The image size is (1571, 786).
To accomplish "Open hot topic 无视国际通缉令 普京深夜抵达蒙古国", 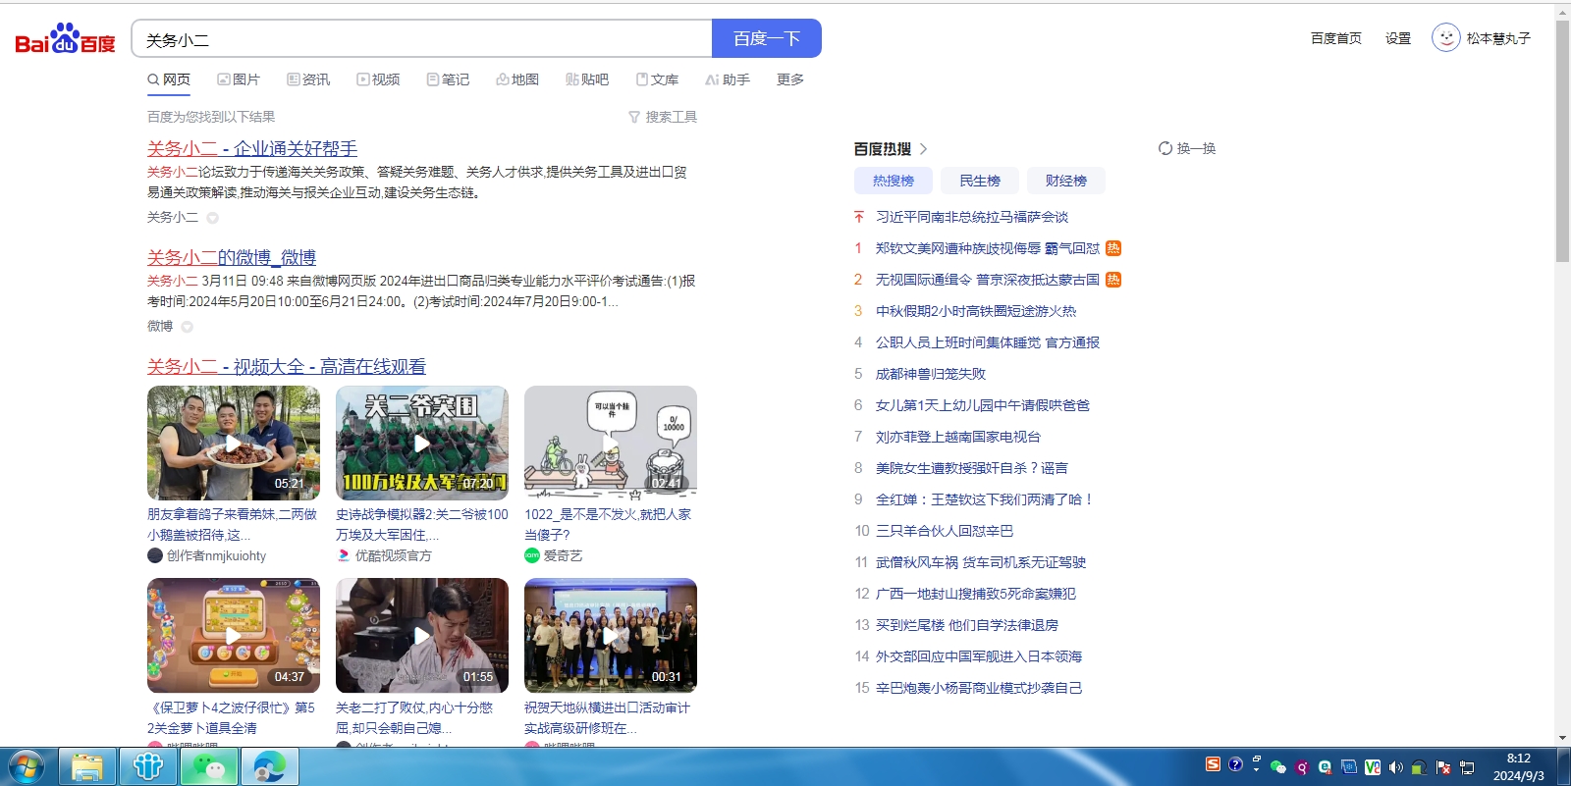I will point(988,280).
